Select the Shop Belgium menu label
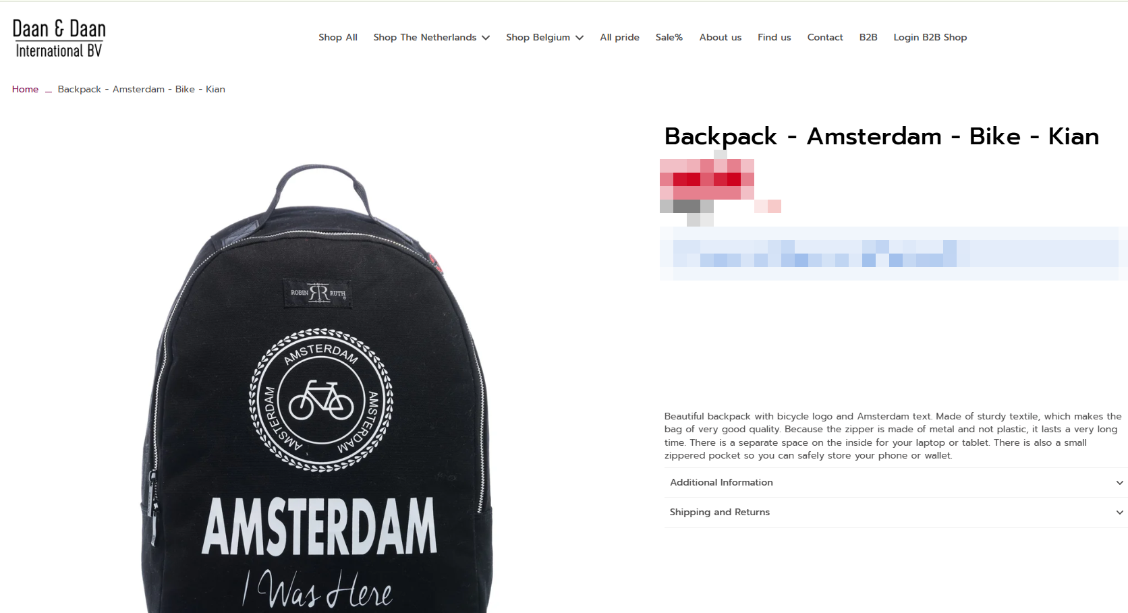Viewport: 1128px width, 613px height. tap(538, 37)
